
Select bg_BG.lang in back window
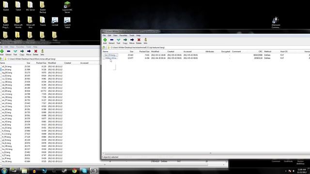(x=7, y=72)
